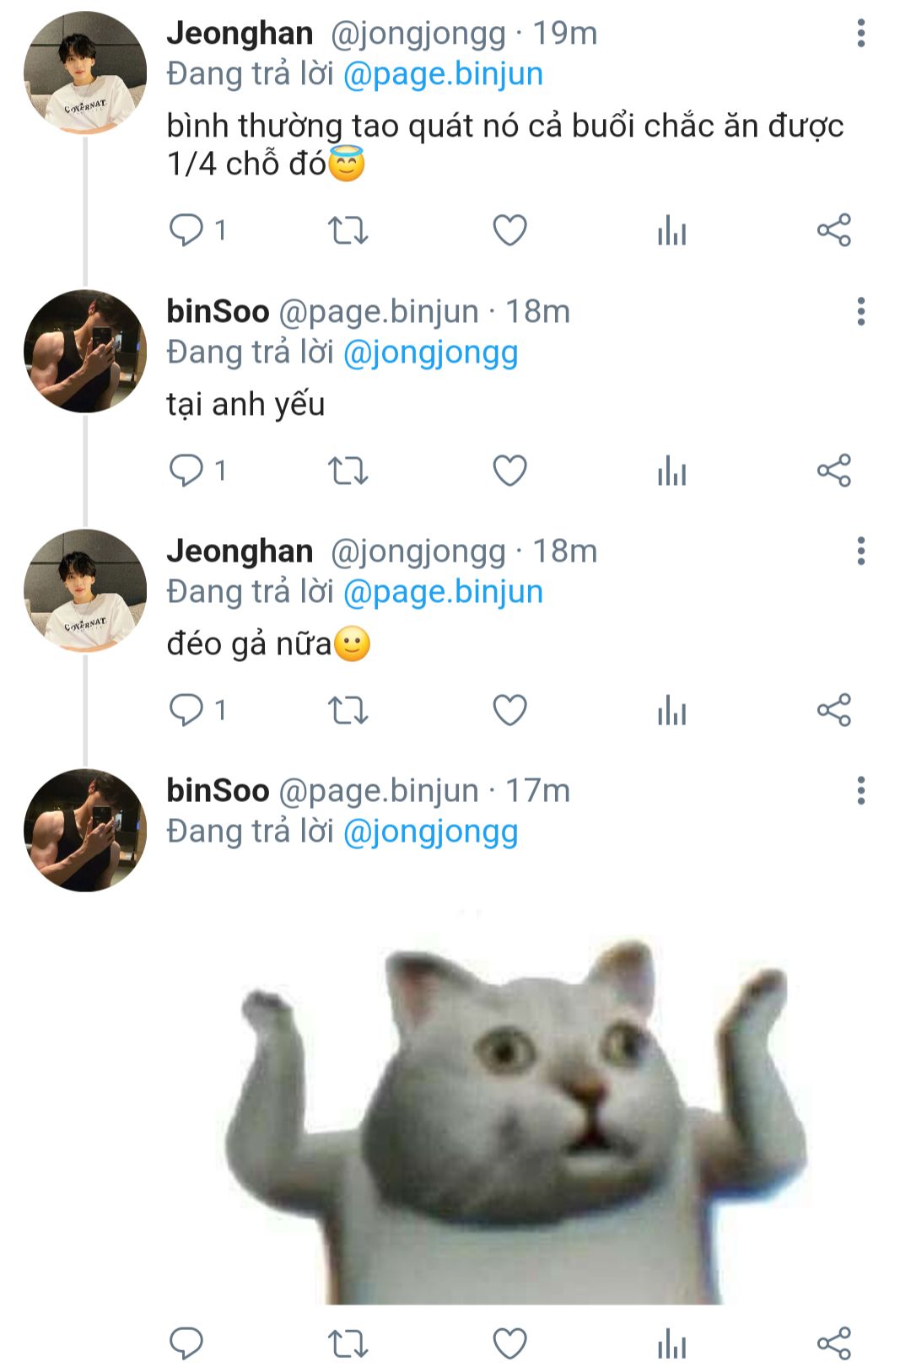Retweet binSoo's "tại anh yếu" tweet
This screenshot has height=1367, width=911.
(348, 470)
